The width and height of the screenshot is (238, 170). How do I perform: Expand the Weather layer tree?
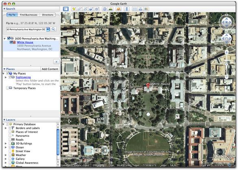[x=6, y=155]
